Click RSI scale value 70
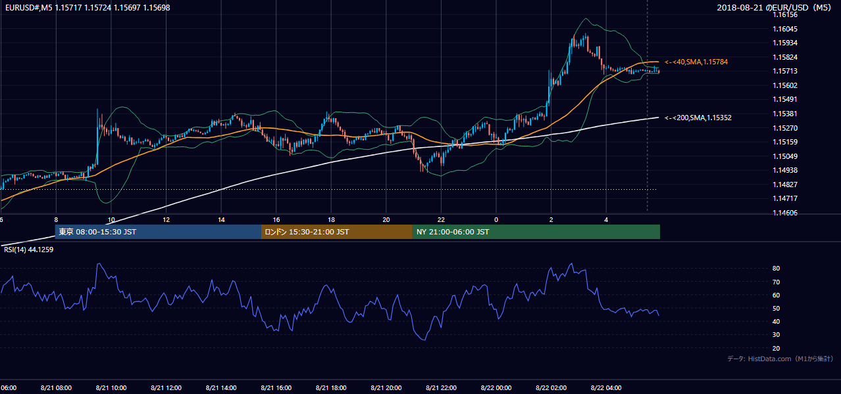This screenshot has height=394, width=841. (x=777, y=282)
